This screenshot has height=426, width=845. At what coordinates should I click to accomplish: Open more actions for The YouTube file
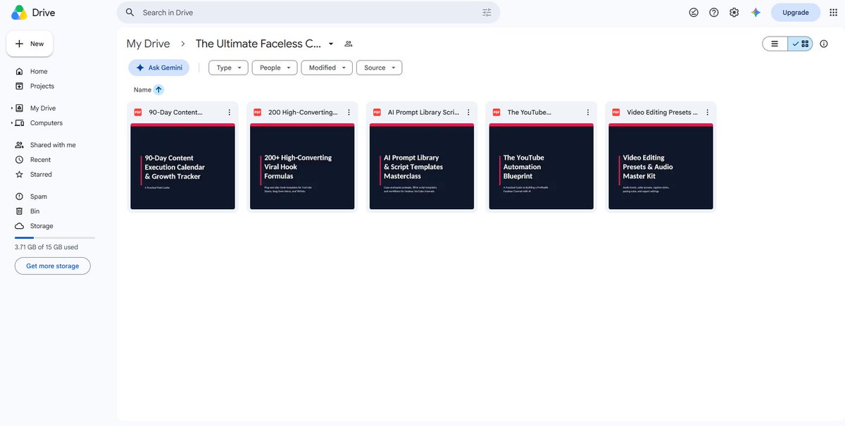pos(589,112)
